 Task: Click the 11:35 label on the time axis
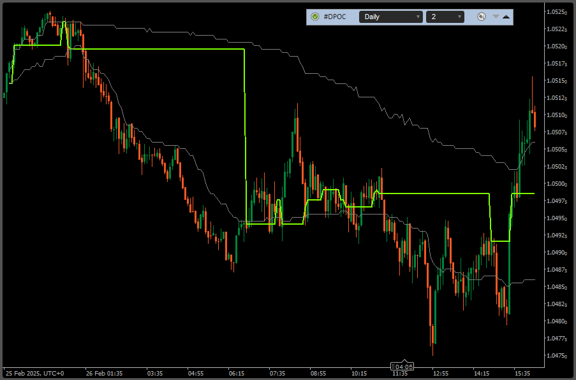point(399,374)
